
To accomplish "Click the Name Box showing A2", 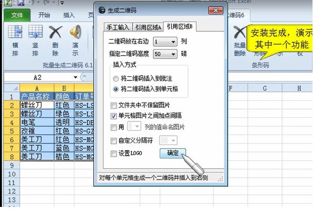I will click(x=38, y=77).
